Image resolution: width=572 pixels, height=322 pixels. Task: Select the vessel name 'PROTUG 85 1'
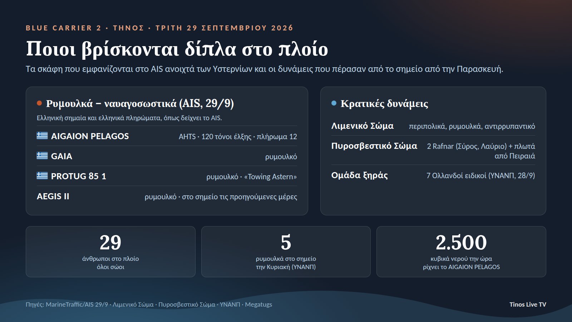point(79,176)
